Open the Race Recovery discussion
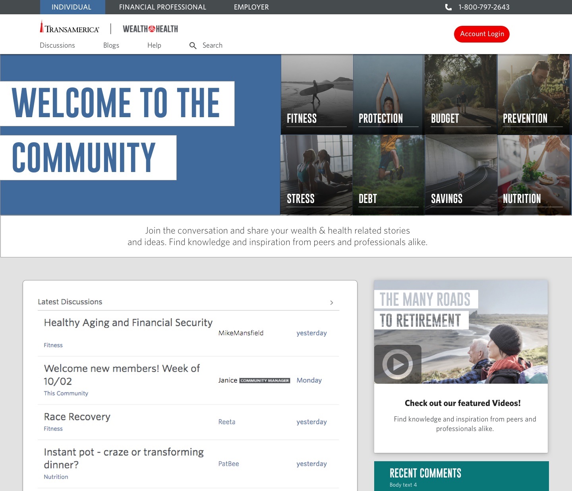The height and width of the screenshot is (491, 572). tap(77, 417)
